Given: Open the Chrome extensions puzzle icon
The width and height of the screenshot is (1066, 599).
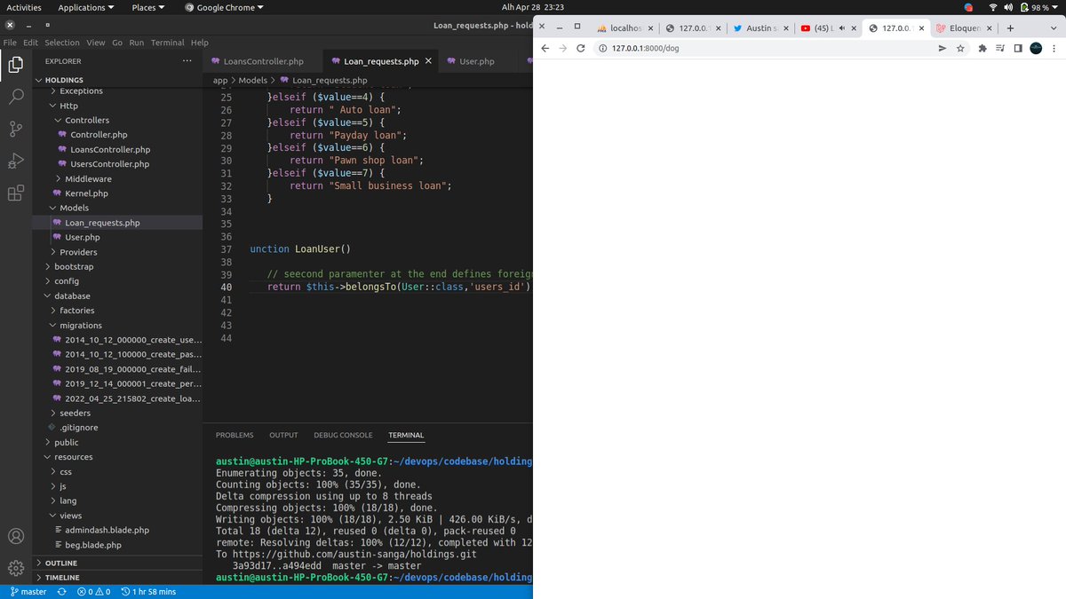Looking at the screenshot, I should pos(982,49).
